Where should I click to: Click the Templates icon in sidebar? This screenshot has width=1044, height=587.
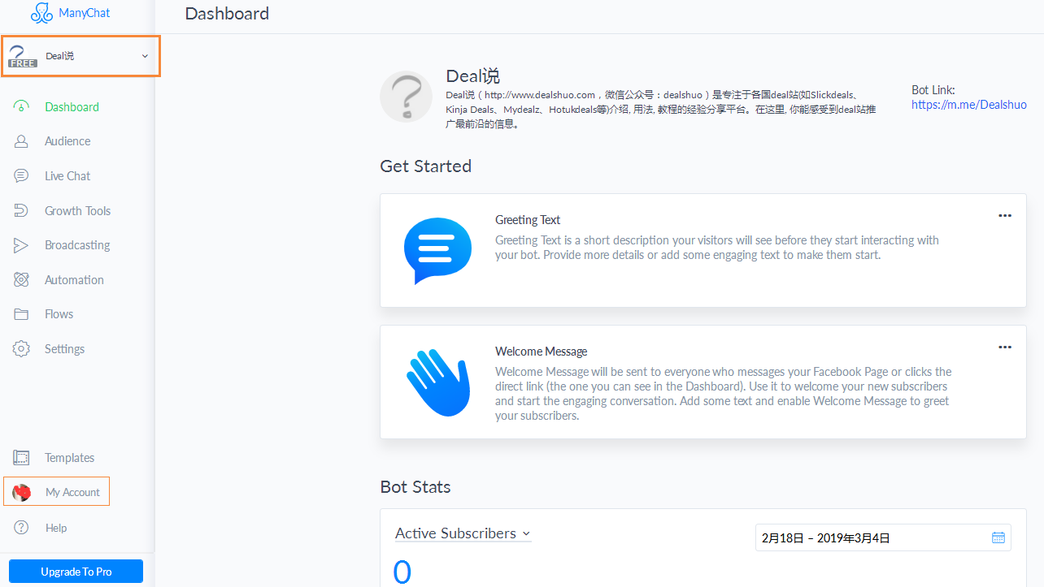(22, 458)
